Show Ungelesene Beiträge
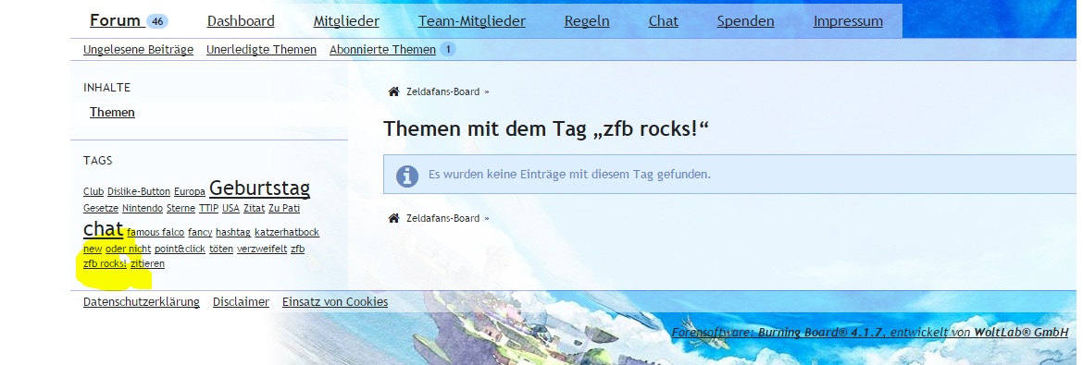This screenshot has height=365, width=1083. coord(138,50)
